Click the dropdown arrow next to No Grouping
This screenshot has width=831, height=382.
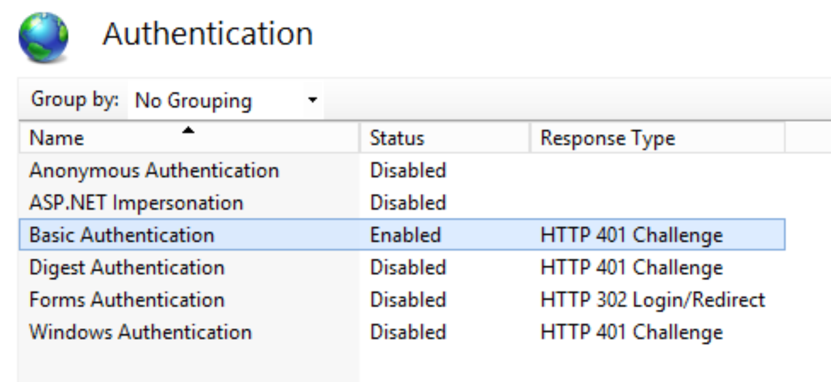[x=312, y=101]
